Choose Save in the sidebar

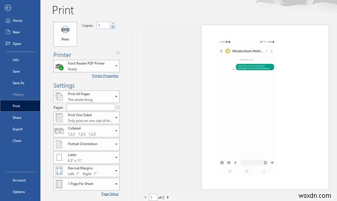[x=16, y=72]
